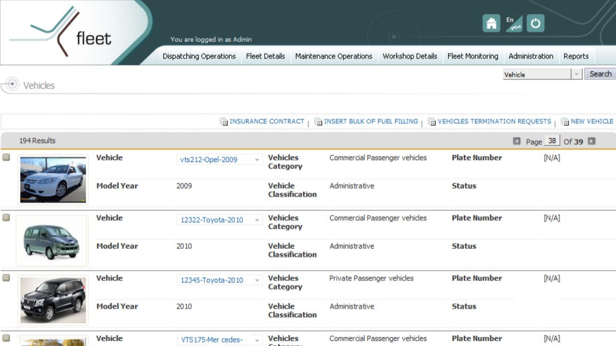This screenshot has width=616, height=346.
Task: Click the '194 Results' text
Action: (37, 141)
